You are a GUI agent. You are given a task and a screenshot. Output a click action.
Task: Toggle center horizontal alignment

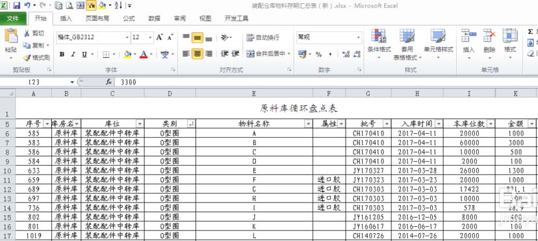pyautogui.click(x=198, y=54)
